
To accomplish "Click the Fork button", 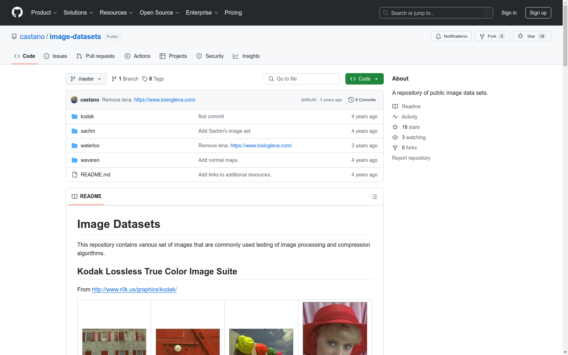I will click(x=492, y=36).
